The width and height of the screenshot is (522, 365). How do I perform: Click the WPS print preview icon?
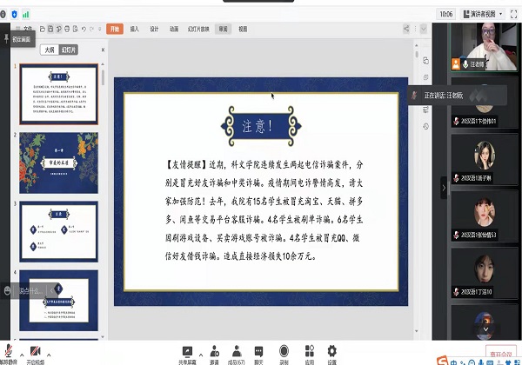75,29
